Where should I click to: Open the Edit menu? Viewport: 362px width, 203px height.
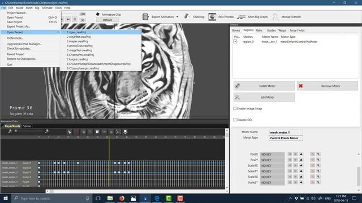[11, 8]
